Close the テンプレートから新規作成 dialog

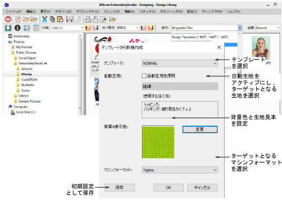(x=219, y=47)
